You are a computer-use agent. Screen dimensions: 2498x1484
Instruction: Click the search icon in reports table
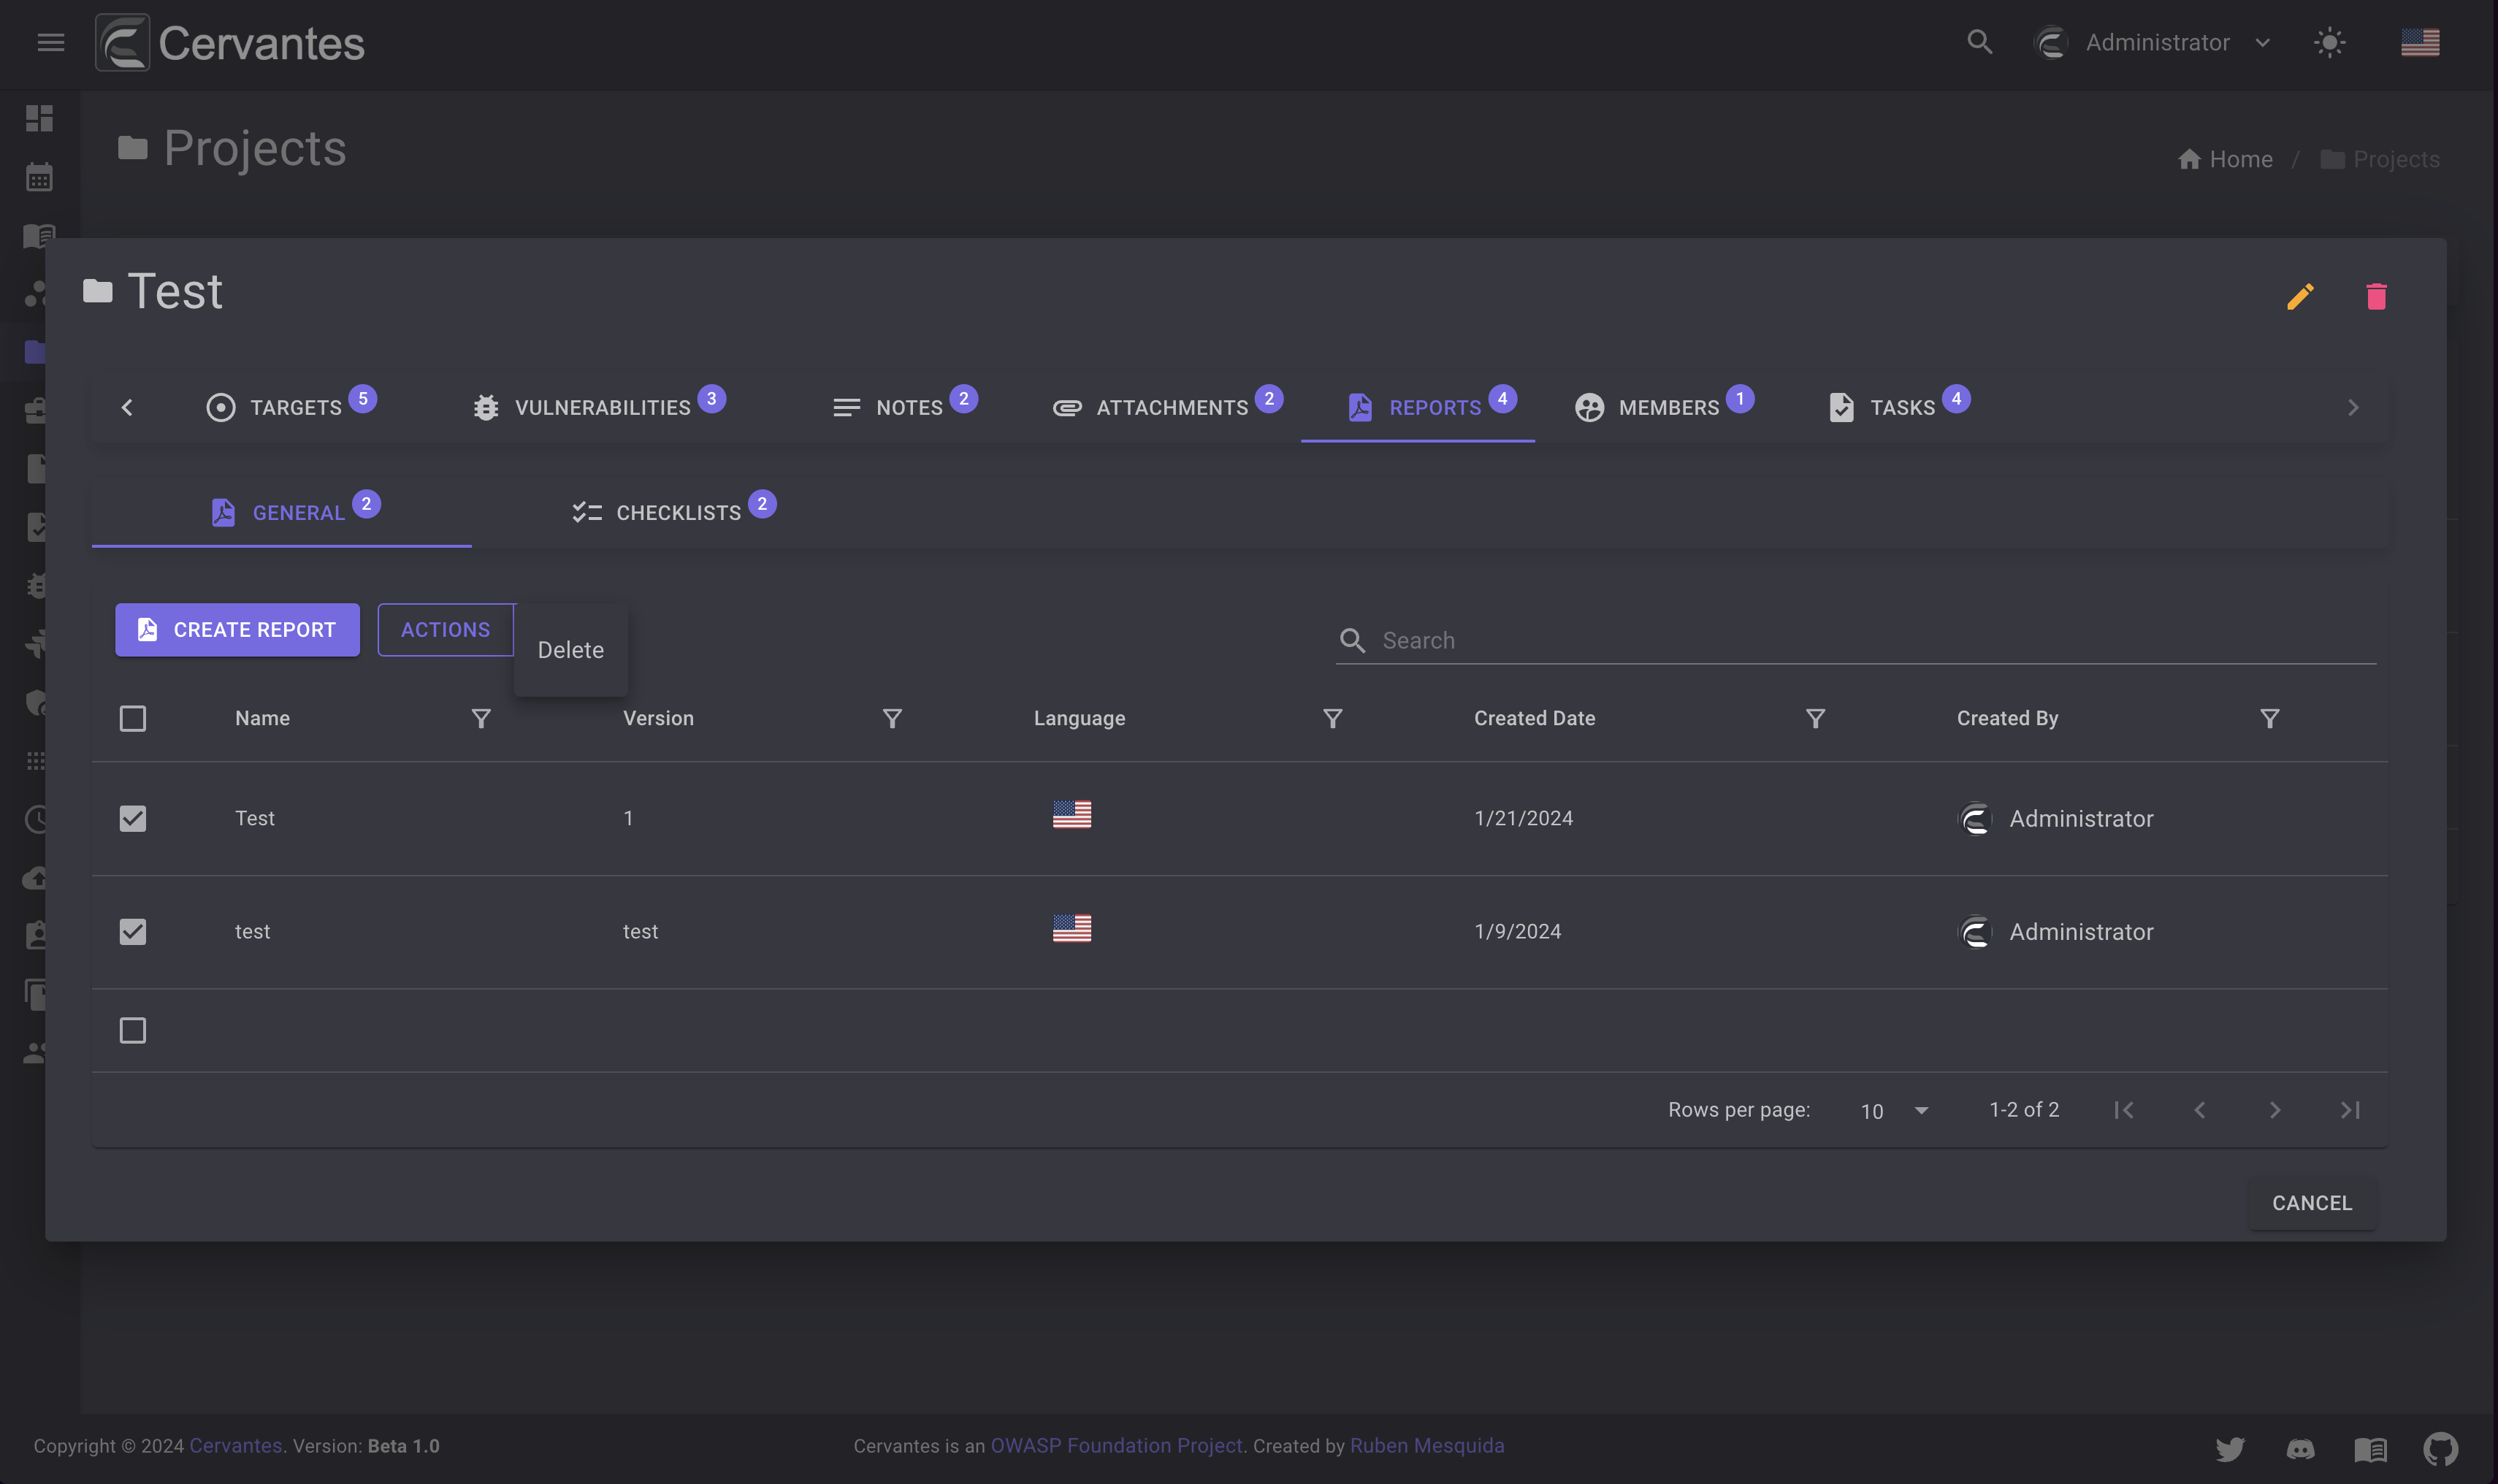pos(1352,640)
